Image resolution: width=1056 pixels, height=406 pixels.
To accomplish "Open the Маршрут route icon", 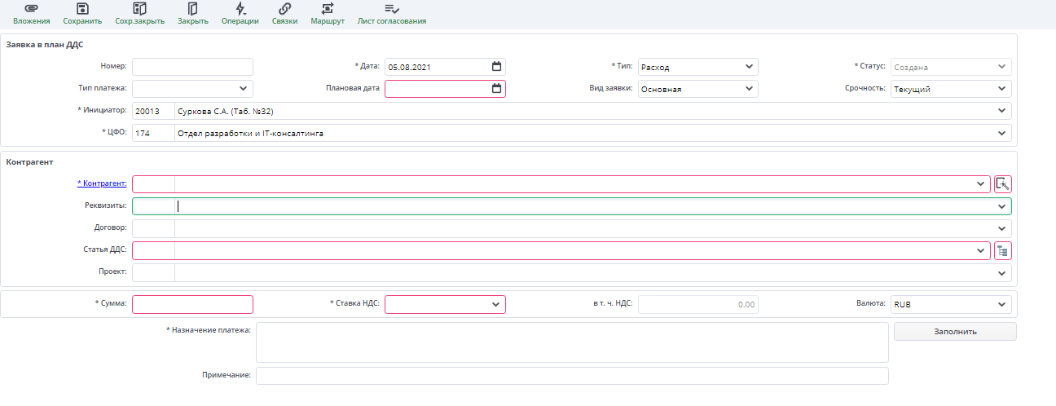I will pos(327,9).
